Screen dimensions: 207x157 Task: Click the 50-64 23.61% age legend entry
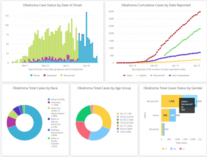tap(125, 117)
